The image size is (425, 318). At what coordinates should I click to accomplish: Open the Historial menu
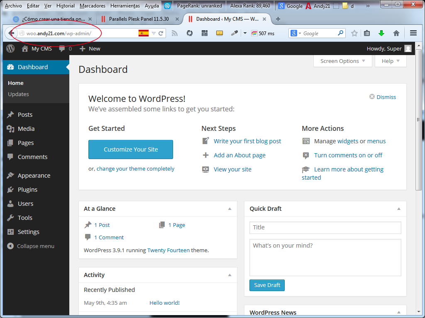point(65,6)
